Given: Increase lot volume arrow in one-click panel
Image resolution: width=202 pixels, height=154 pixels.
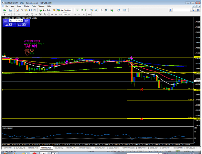Looking at the screenshot, I should (x=22, y=21).
